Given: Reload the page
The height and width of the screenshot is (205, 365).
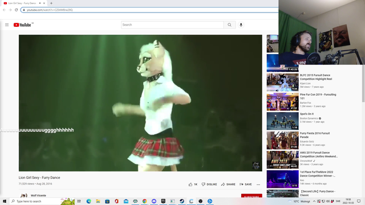Looking at the screenshot, I should click(17, 10).
